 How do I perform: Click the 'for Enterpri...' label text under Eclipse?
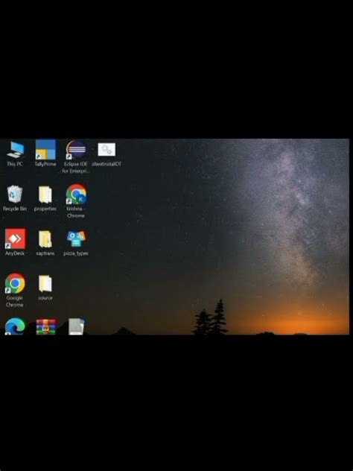76,171
